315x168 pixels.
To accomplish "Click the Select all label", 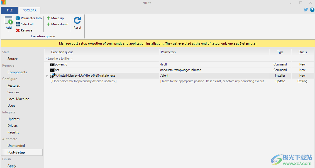I will tap(27, 24).
